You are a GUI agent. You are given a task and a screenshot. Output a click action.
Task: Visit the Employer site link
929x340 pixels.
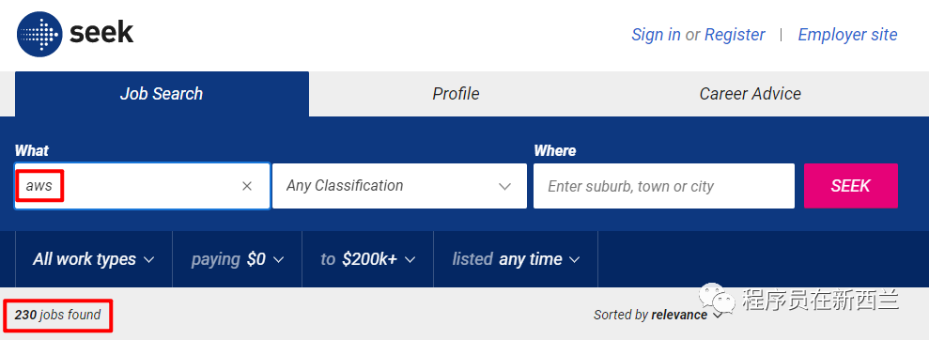(848, 35)
